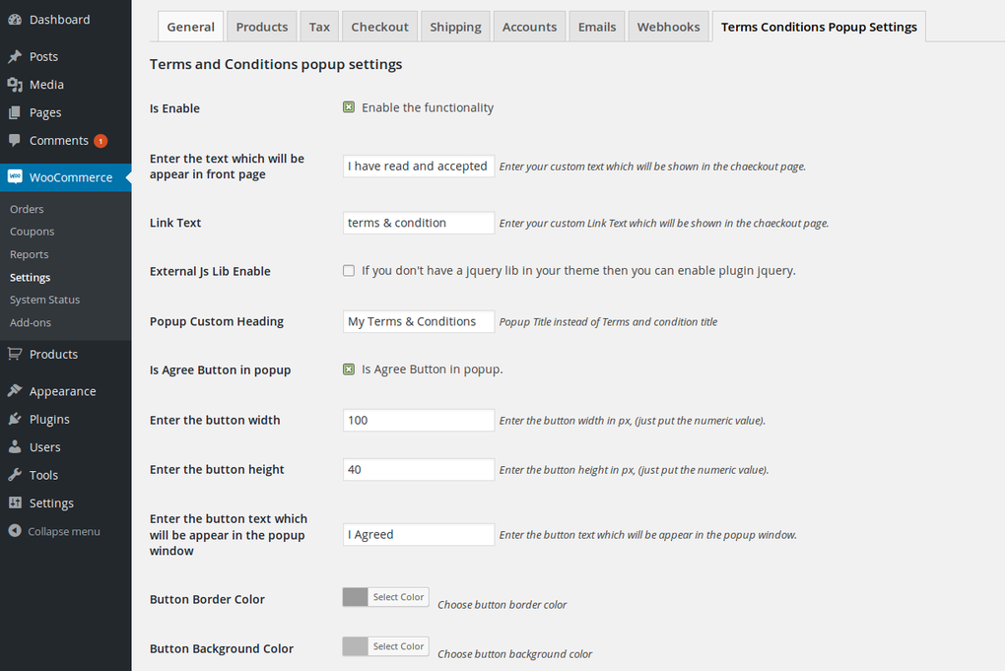
Task: Go to the Add-ons page
Action: 31,321
